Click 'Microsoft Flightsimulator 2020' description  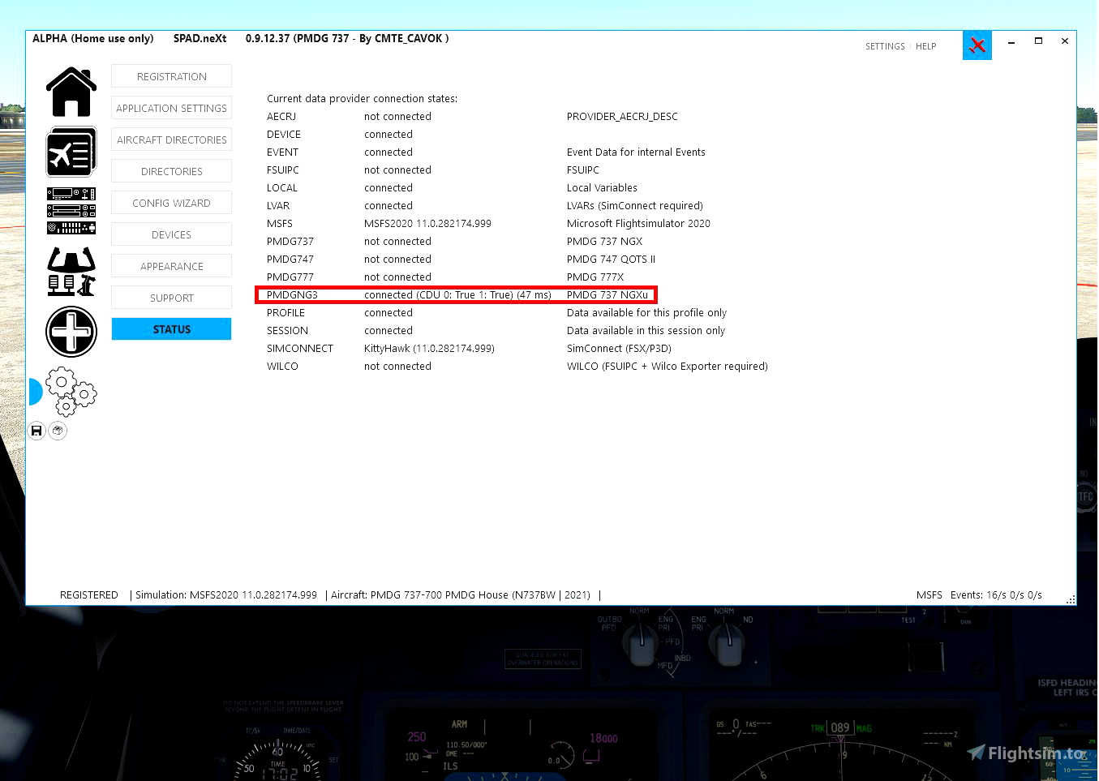(638, 224)
